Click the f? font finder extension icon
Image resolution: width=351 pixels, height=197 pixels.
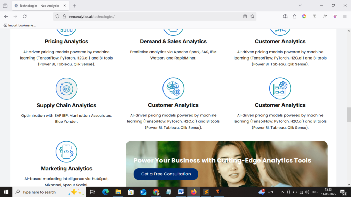click(x=325, y=16)
